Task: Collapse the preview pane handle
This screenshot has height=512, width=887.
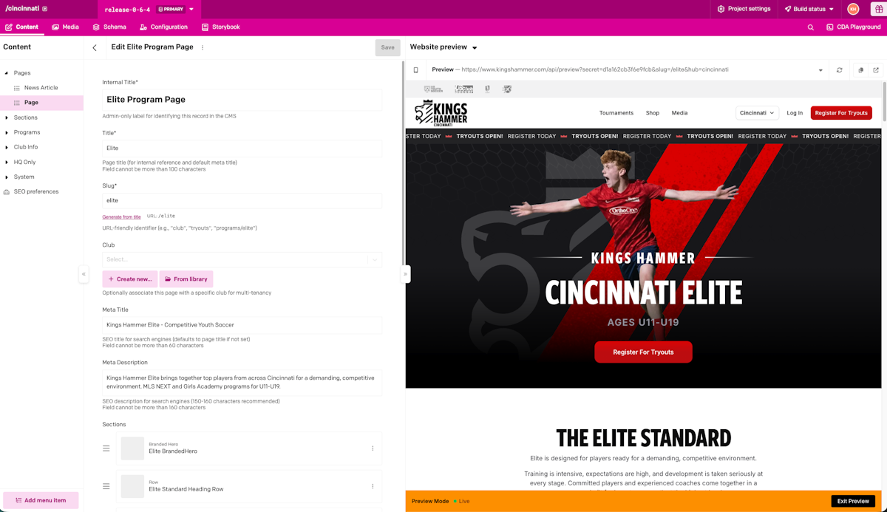Action: (405, 274)
